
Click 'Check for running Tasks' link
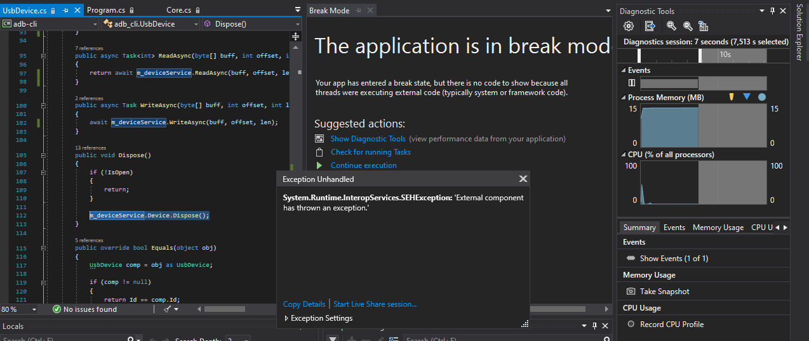[x=371, y=152]
